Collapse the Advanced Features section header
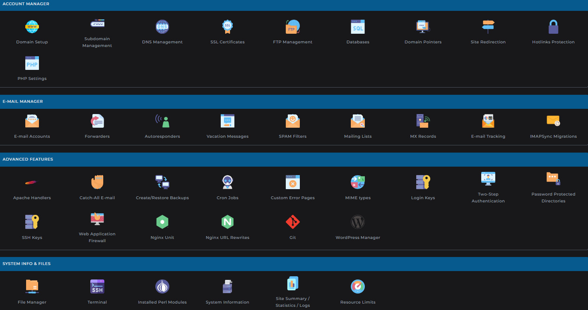Screen dimensions: 588x310 (294, 159)
